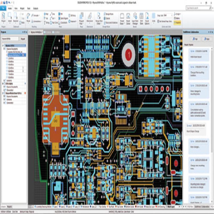Click the Route tool in the ribbon
Image resolution: width=214 pixels, height=214 pixels.
[28, 17]
